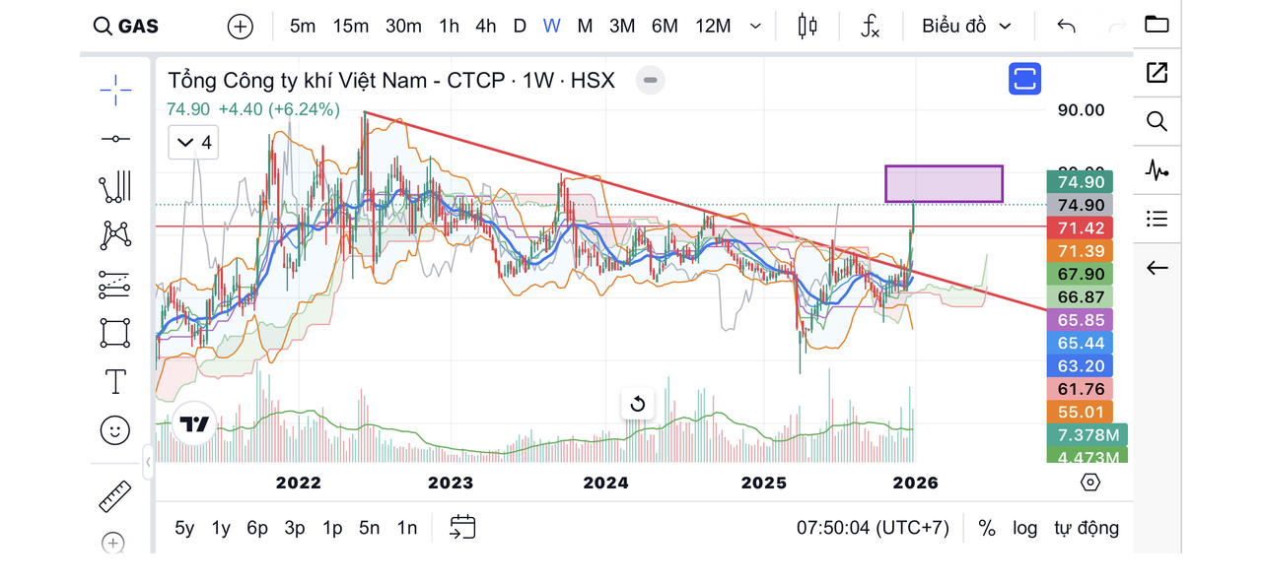This screenshot has width=1262, height=582.
Task: Switch to 15m timeframe
Action: (x=351, y=27)
